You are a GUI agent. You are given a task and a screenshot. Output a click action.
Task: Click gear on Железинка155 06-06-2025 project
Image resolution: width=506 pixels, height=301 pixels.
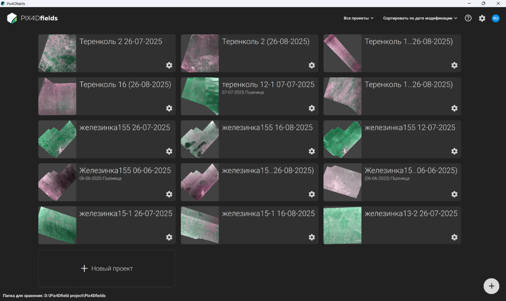coord(169,194)
